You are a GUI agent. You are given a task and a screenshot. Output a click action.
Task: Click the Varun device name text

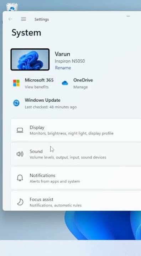click(62, 54)
